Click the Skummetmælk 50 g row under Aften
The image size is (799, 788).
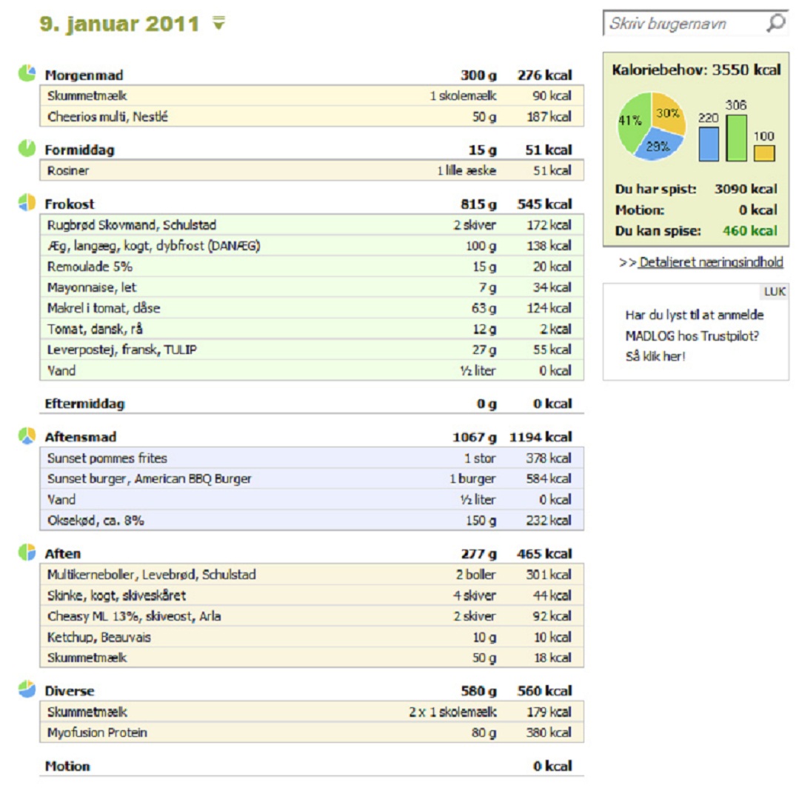tap(312, 658)
